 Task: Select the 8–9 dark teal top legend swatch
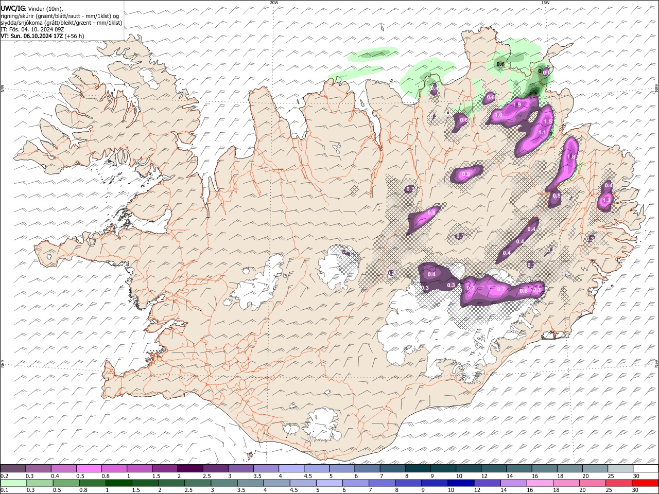coord(418,469)
